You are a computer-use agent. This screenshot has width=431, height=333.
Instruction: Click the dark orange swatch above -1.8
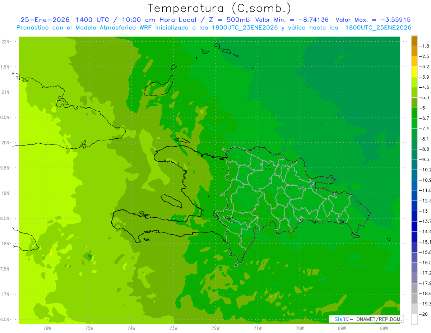pyautogui.click(x=414, y=41)
